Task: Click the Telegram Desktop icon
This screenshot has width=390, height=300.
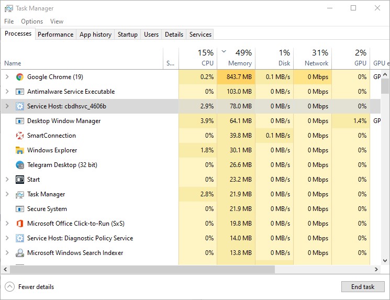Action: pos(20,165)
